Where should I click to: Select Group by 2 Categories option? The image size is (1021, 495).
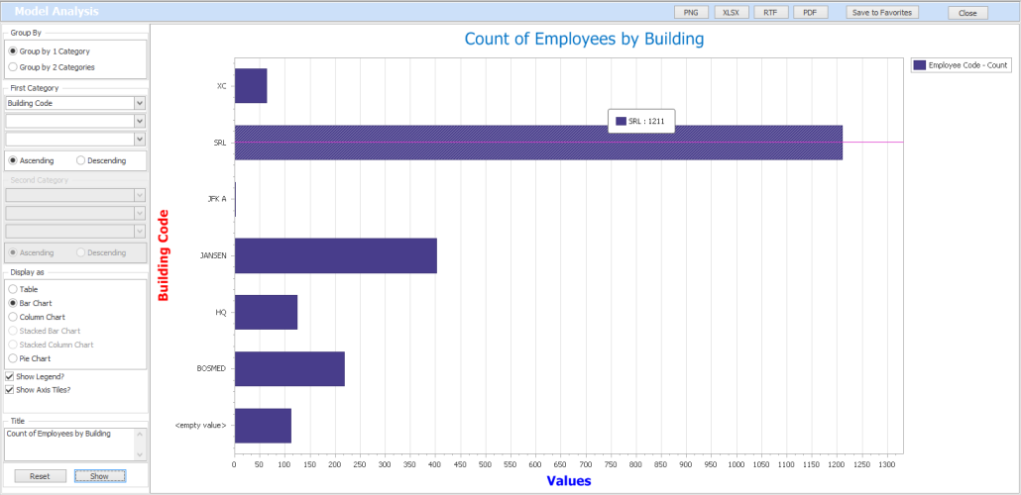click(x=13, y=67)
